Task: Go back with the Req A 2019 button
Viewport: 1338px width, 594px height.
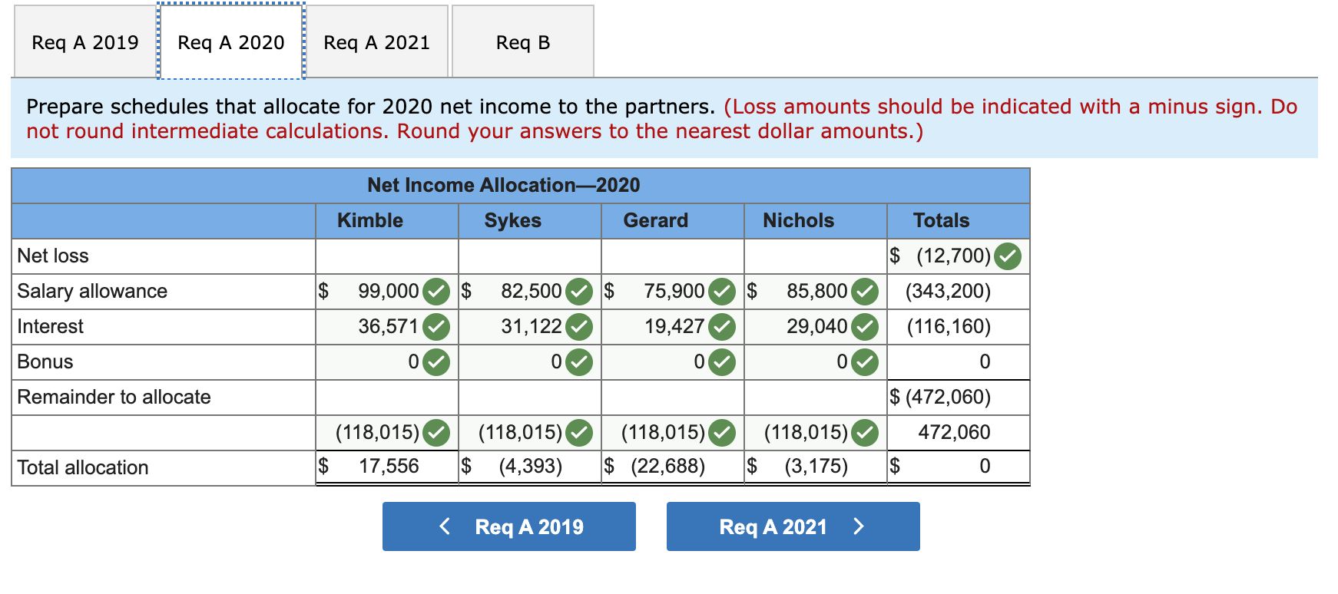Action: (x=509, y=526)
